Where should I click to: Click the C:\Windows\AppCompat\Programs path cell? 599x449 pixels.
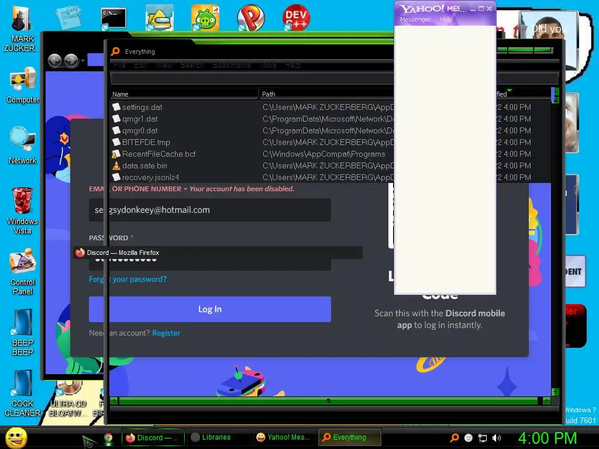[x=323, y=154]
